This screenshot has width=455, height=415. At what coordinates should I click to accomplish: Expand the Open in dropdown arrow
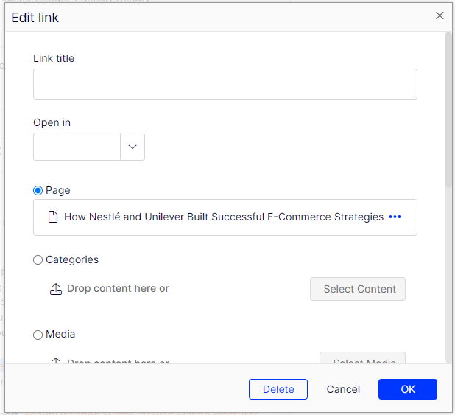(x=133, y=147)
